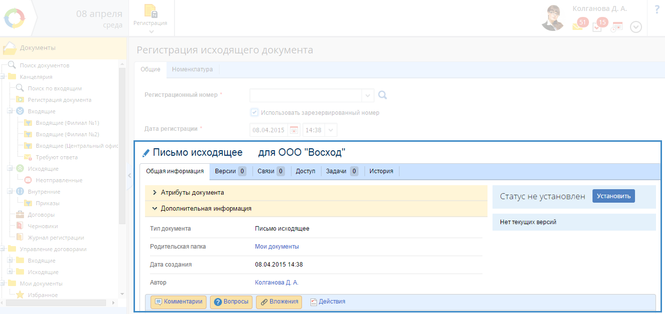
Task: Click the Комментарии button
Action: tap(178, 302)
